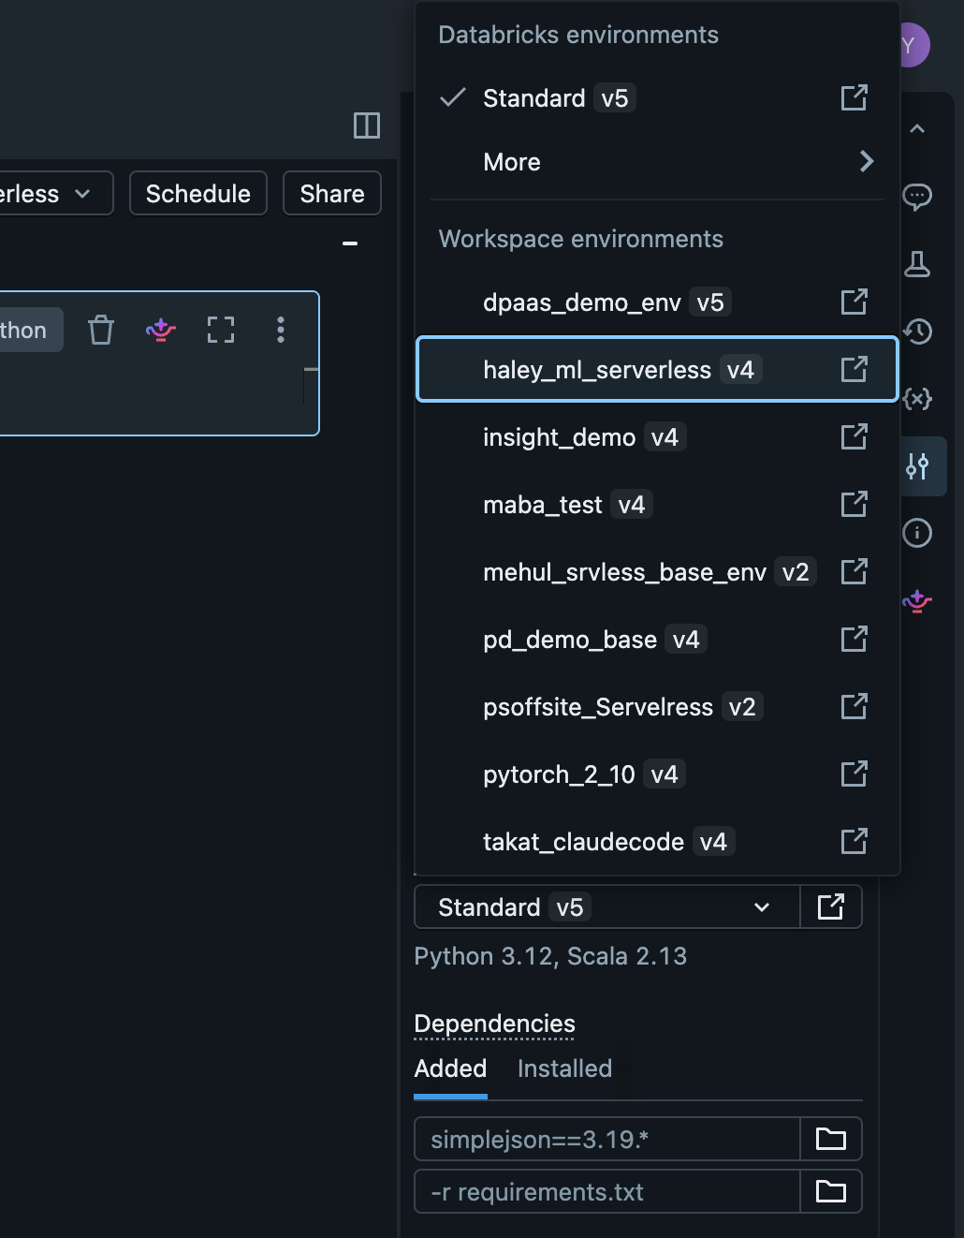Open Assistant icon in right sidebar
This screenshot has width=964, height=1238.
(917, 601)
